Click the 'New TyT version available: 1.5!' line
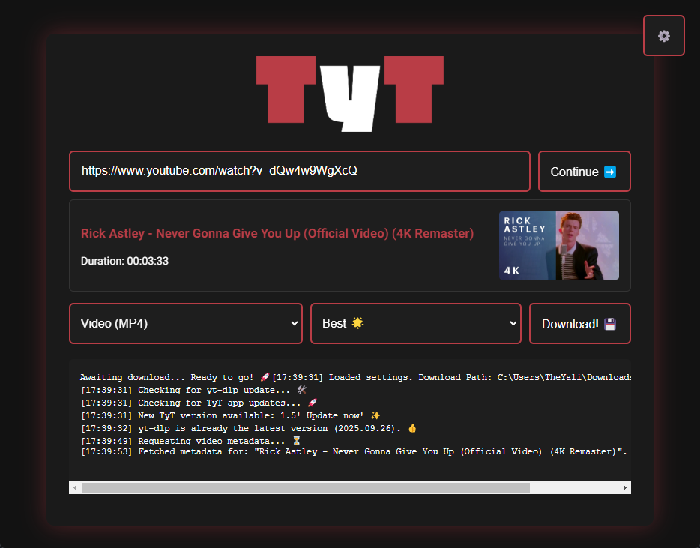 [230, 415]
